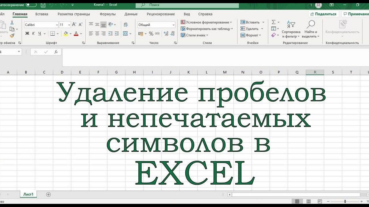Decrease decimal places
Screen dimensions: 369x207
click(173, 34)
